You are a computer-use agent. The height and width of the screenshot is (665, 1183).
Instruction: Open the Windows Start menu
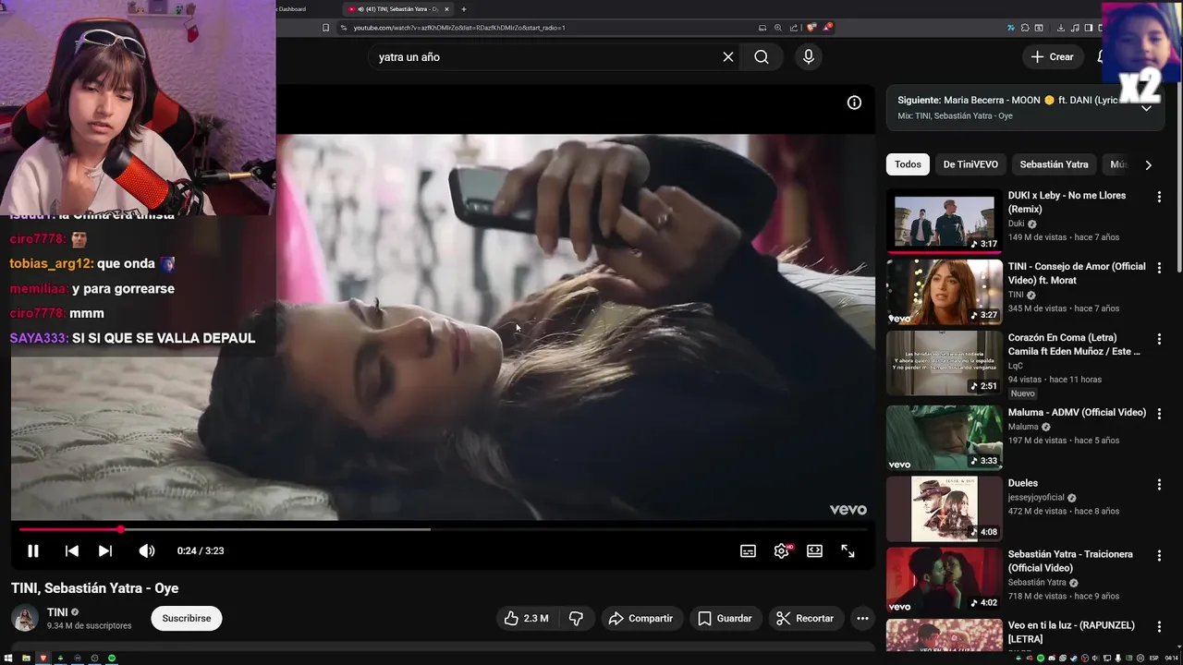coord(9,659)
